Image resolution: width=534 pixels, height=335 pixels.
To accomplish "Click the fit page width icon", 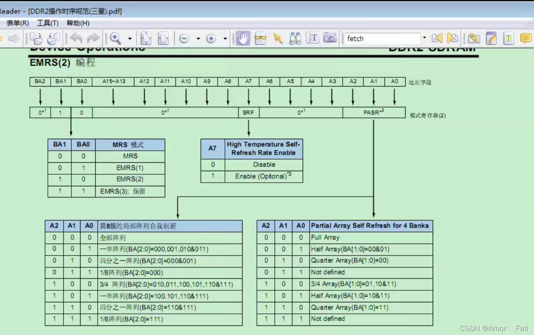I will [164, 38].
